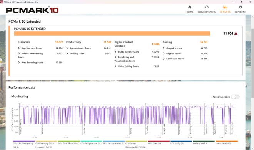Click the PCMARK 10 EXTENDED card title

pos(30,28)
